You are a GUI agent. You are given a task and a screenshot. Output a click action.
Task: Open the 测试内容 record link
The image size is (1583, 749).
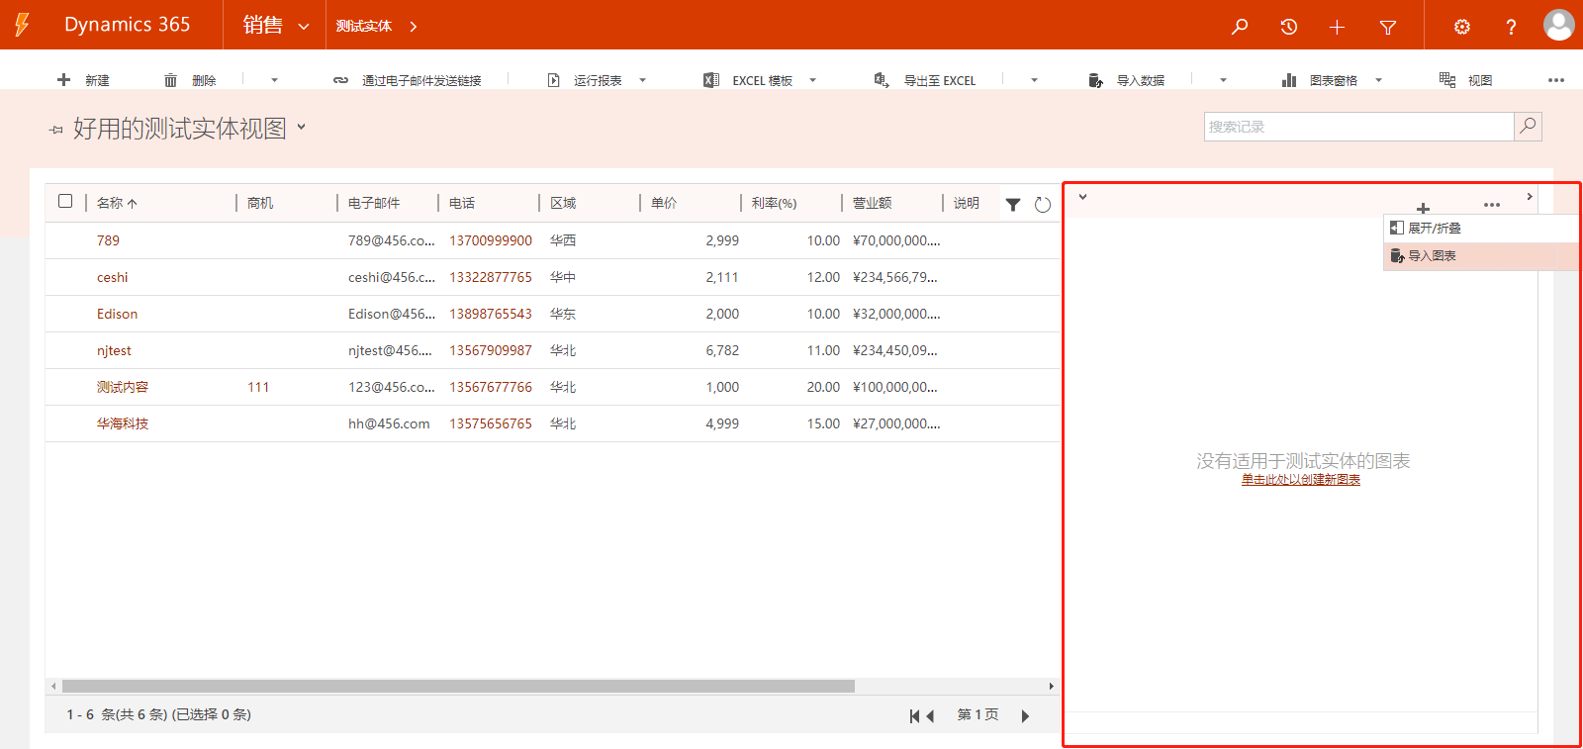[123, 387]
